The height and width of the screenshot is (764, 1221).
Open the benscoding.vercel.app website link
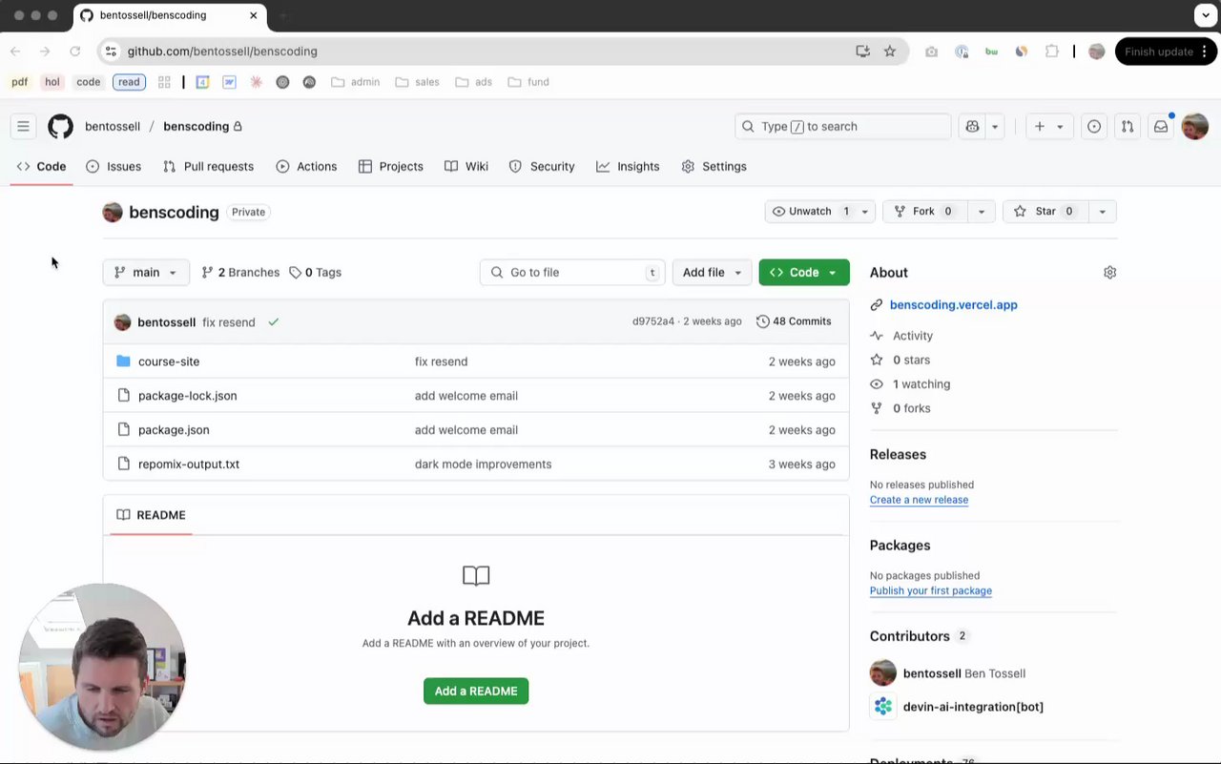953,304
